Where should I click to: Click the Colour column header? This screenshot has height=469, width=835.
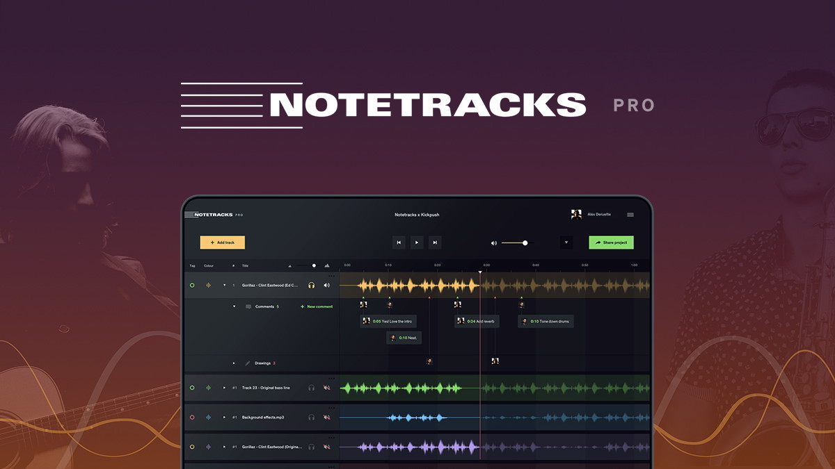[209, 265]
